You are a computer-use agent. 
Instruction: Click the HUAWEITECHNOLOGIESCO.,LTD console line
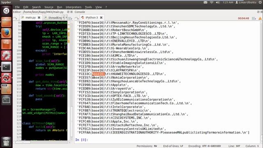[x=122, y=74]
